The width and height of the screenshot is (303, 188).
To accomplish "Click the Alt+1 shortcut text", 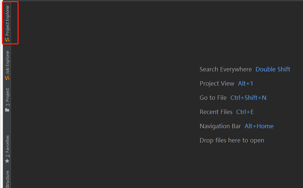I will 245,83.
